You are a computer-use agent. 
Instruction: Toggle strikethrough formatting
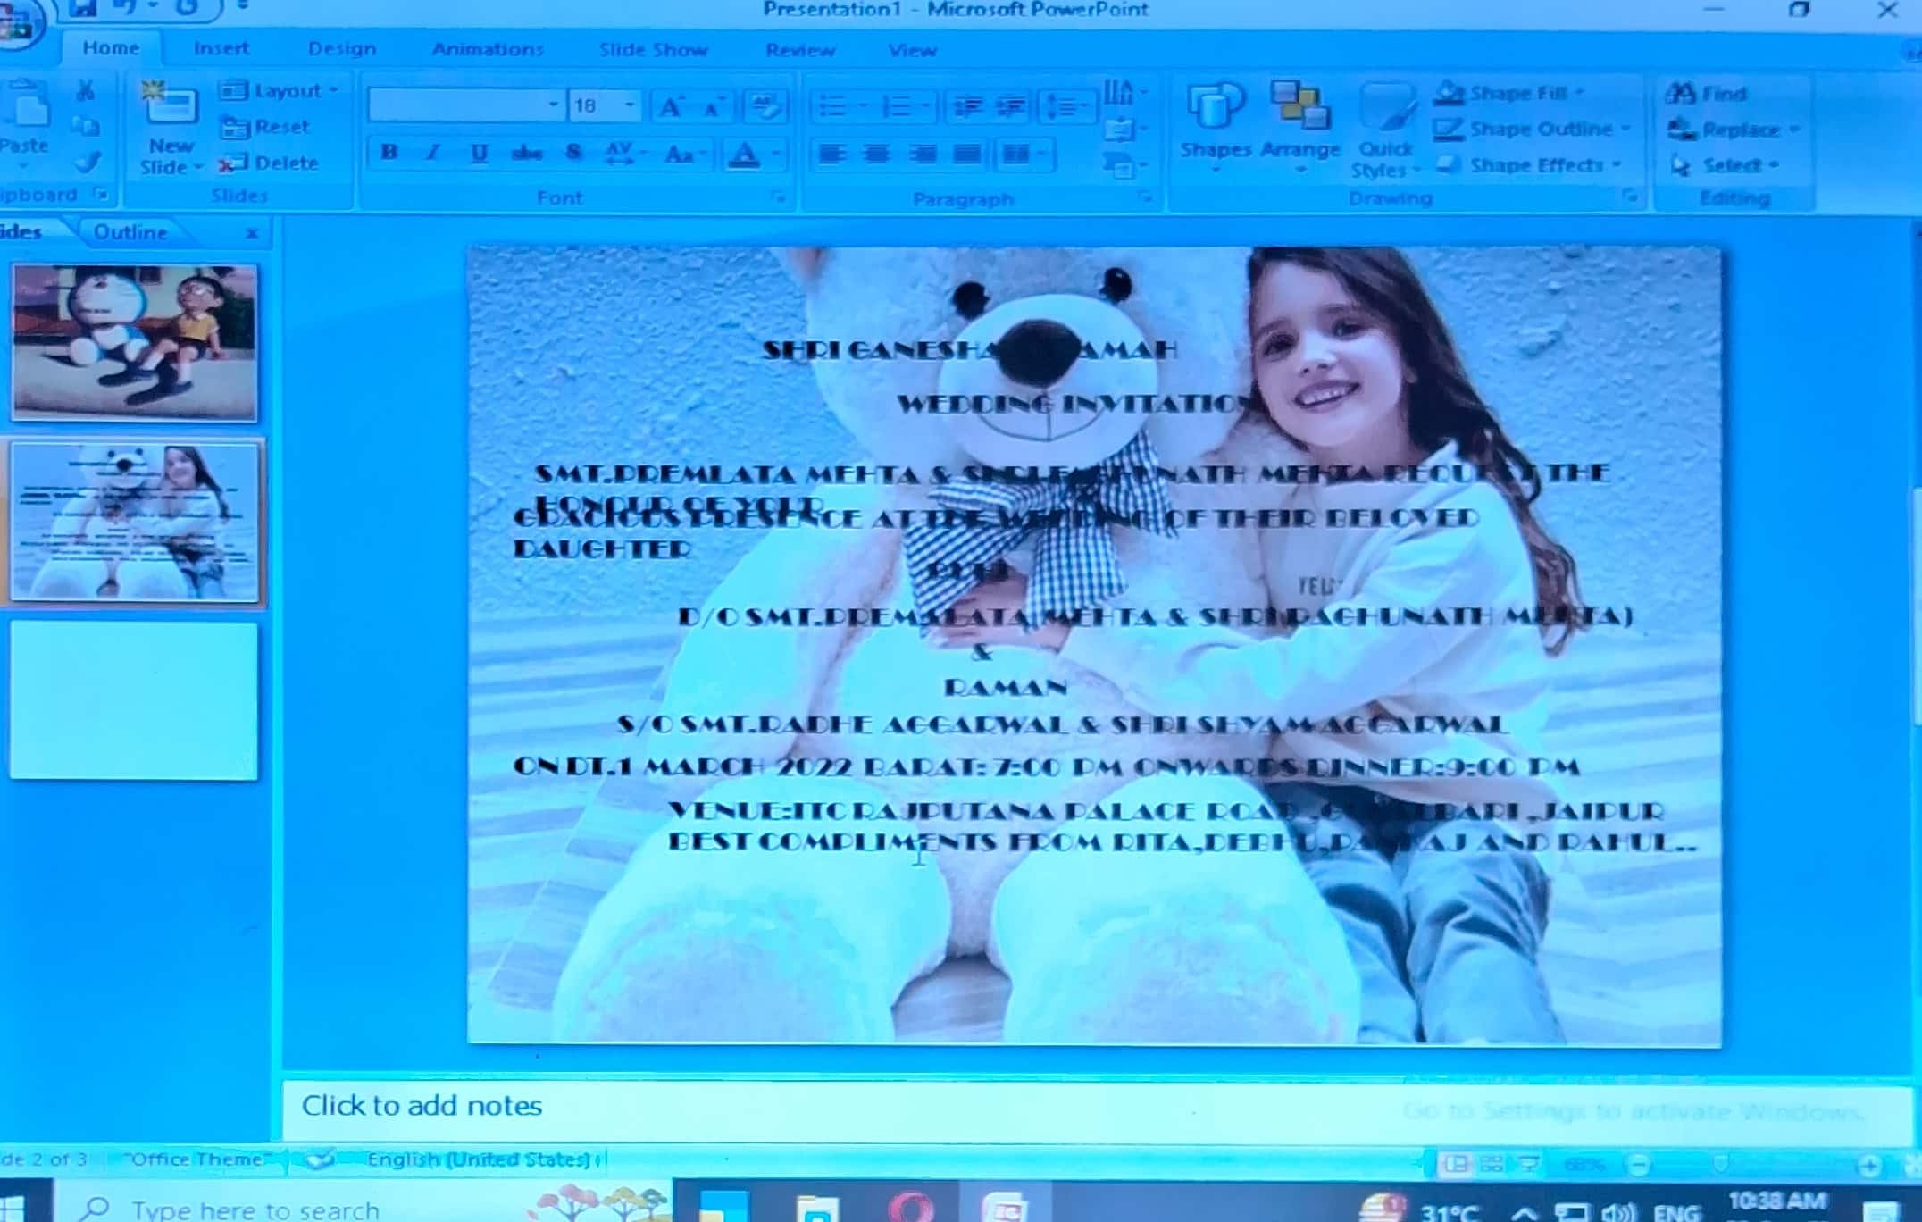(526, 153)
